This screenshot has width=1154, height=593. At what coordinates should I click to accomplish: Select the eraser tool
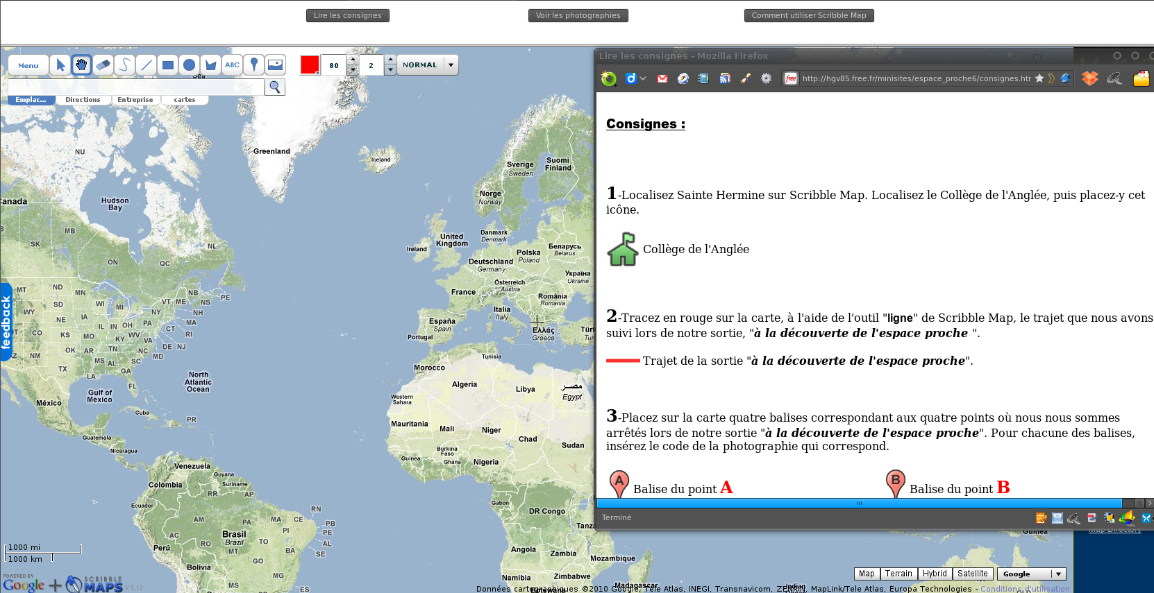[103, 65]
